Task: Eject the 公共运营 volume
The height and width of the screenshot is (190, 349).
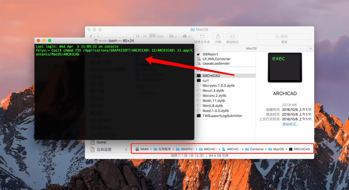Action: pyautogui.click(x=126, y=150)
